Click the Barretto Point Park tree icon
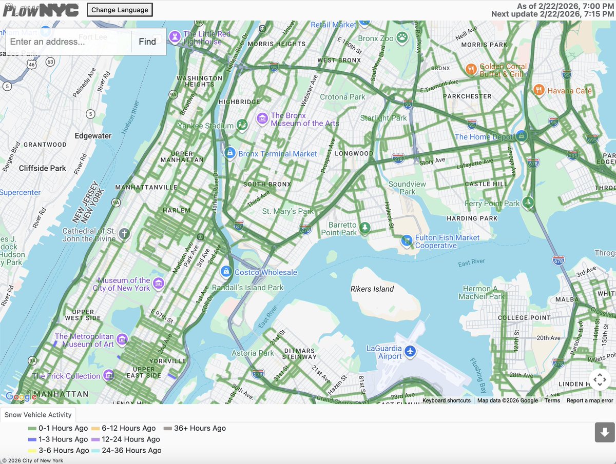 (x=364, y=228)
